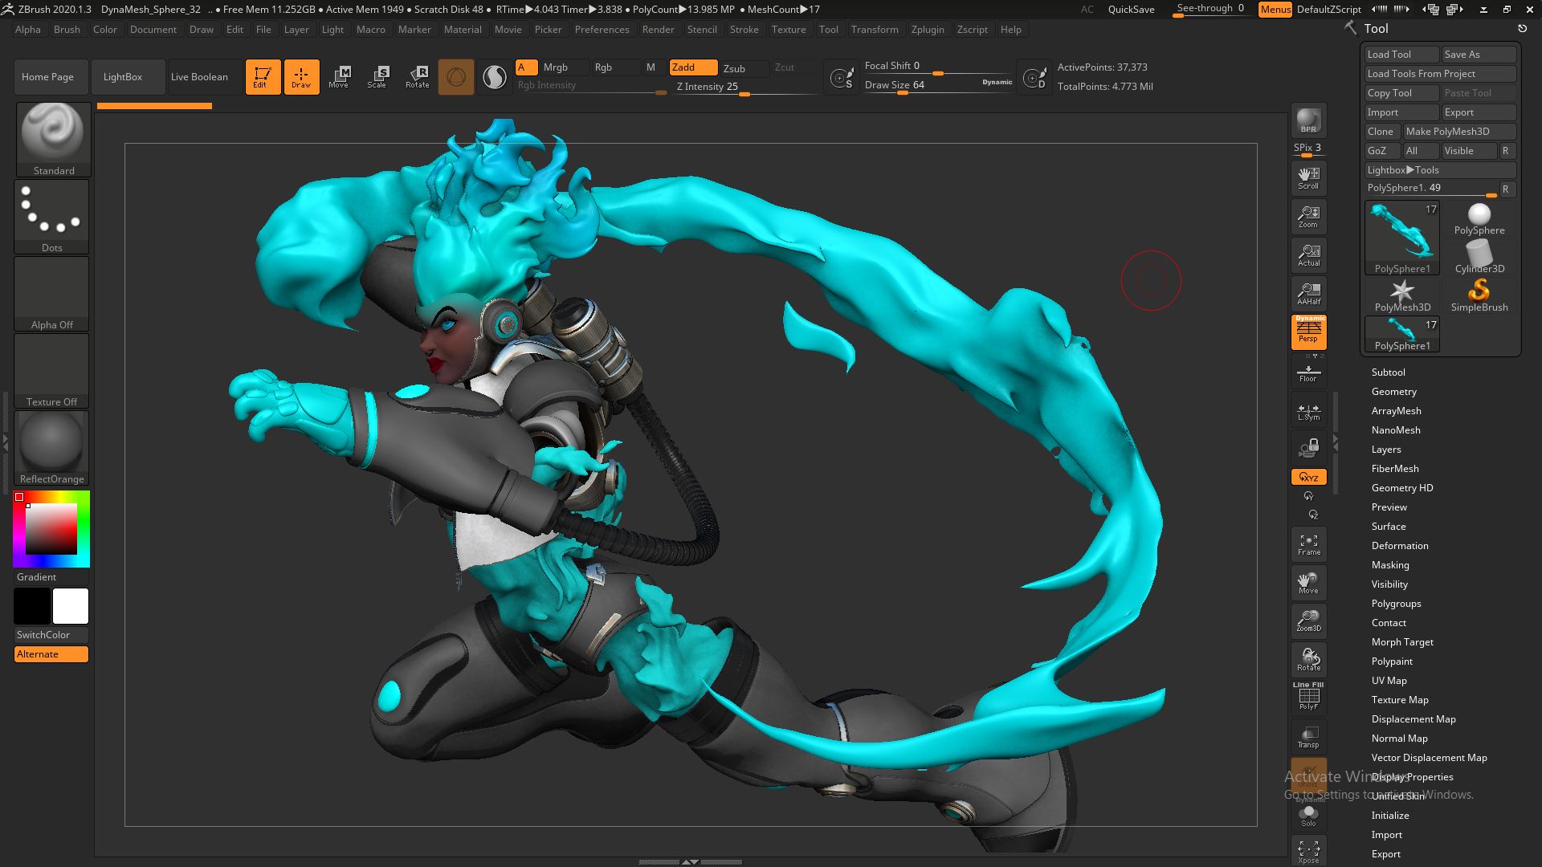Click the Zoom canvas icon
Image resolution: width=1542 pixels, height=867 pixels.
pos(1308,217)
